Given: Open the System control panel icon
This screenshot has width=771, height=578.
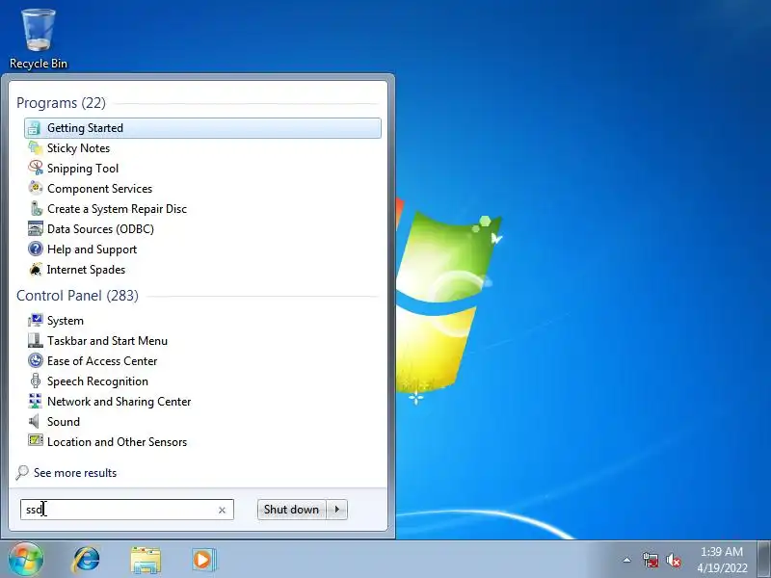Looking at the screenshot, I should pos(35,321).
